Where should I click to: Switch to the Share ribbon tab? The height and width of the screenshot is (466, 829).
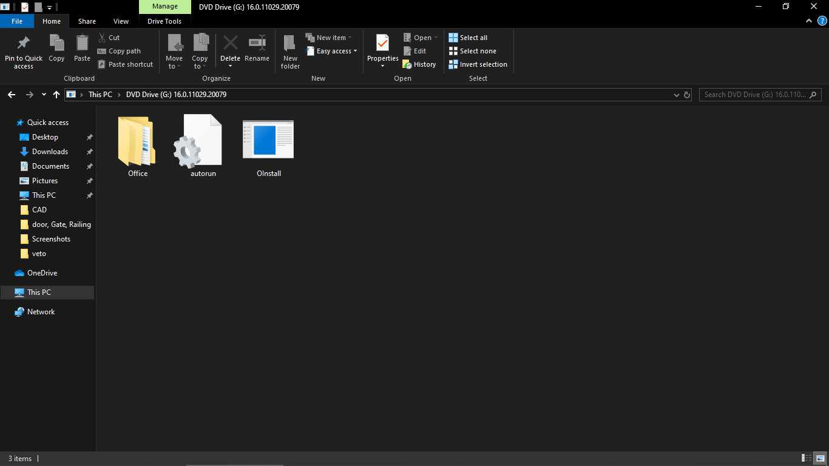(x=87, y=21)
